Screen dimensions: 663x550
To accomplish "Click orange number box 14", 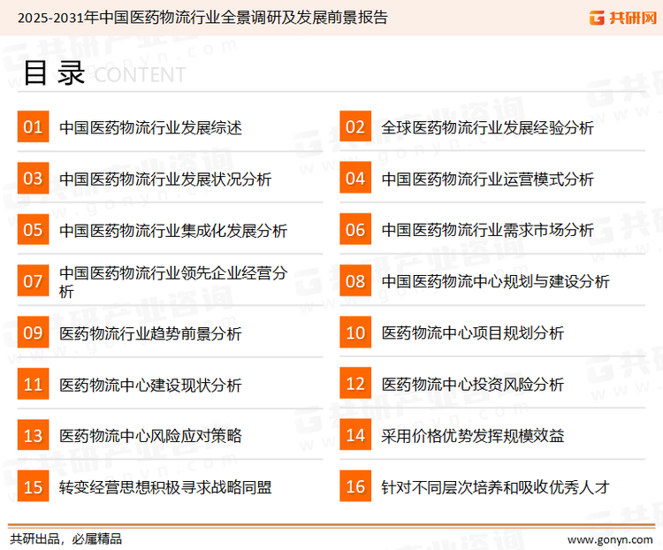I will [x=355, y=435].
